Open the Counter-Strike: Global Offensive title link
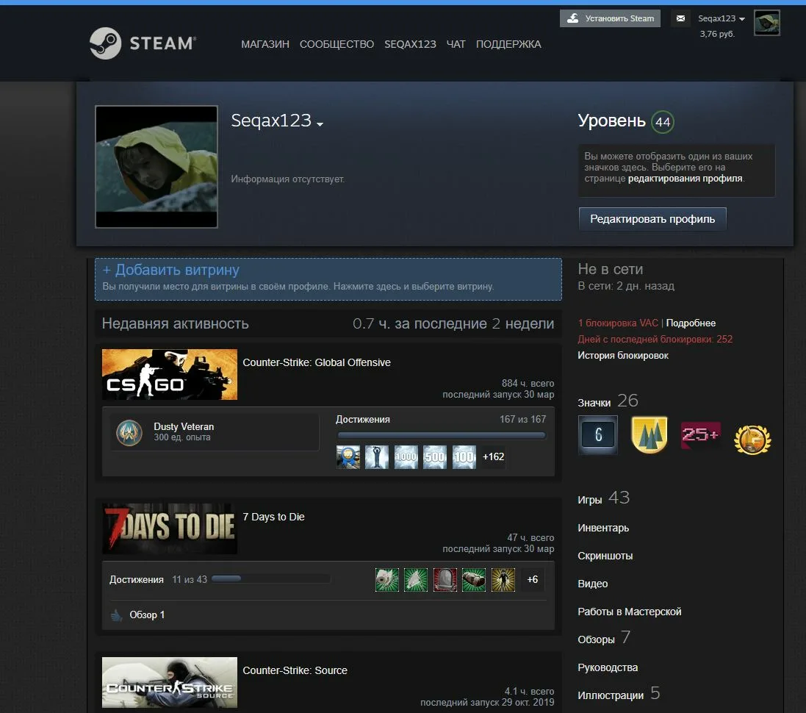 pyautogui.click(x=317, y=362)
